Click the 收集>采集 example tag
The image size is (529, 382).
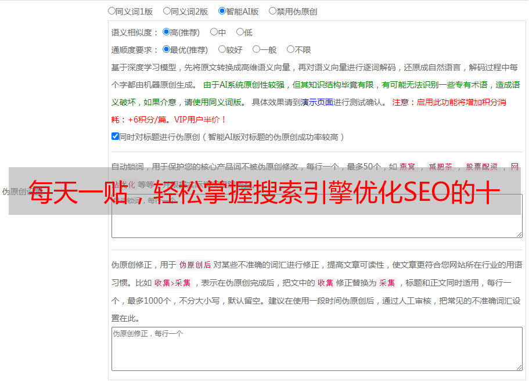pos(172,283)
